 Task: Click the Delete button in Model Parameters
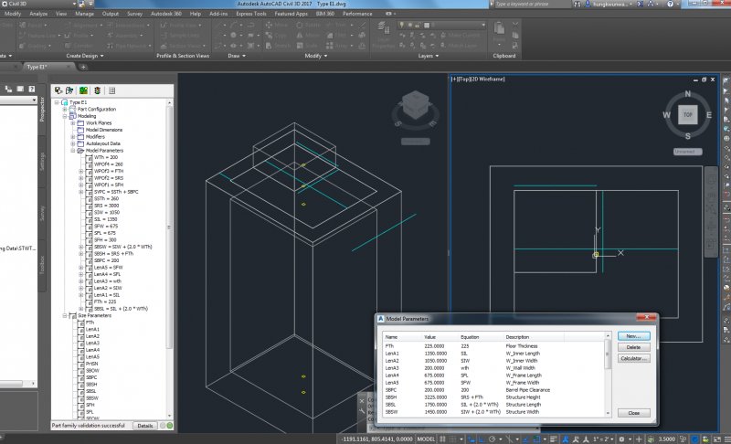(x=633, y=347)
